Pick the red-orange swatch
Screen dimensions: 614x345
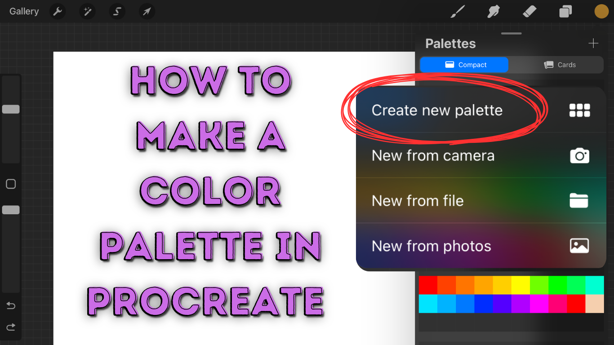tap(446, 285)
